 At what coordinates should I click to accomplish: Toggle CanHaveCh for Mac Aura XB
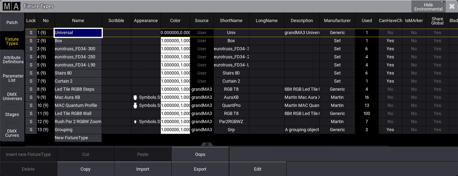[390, 97]
